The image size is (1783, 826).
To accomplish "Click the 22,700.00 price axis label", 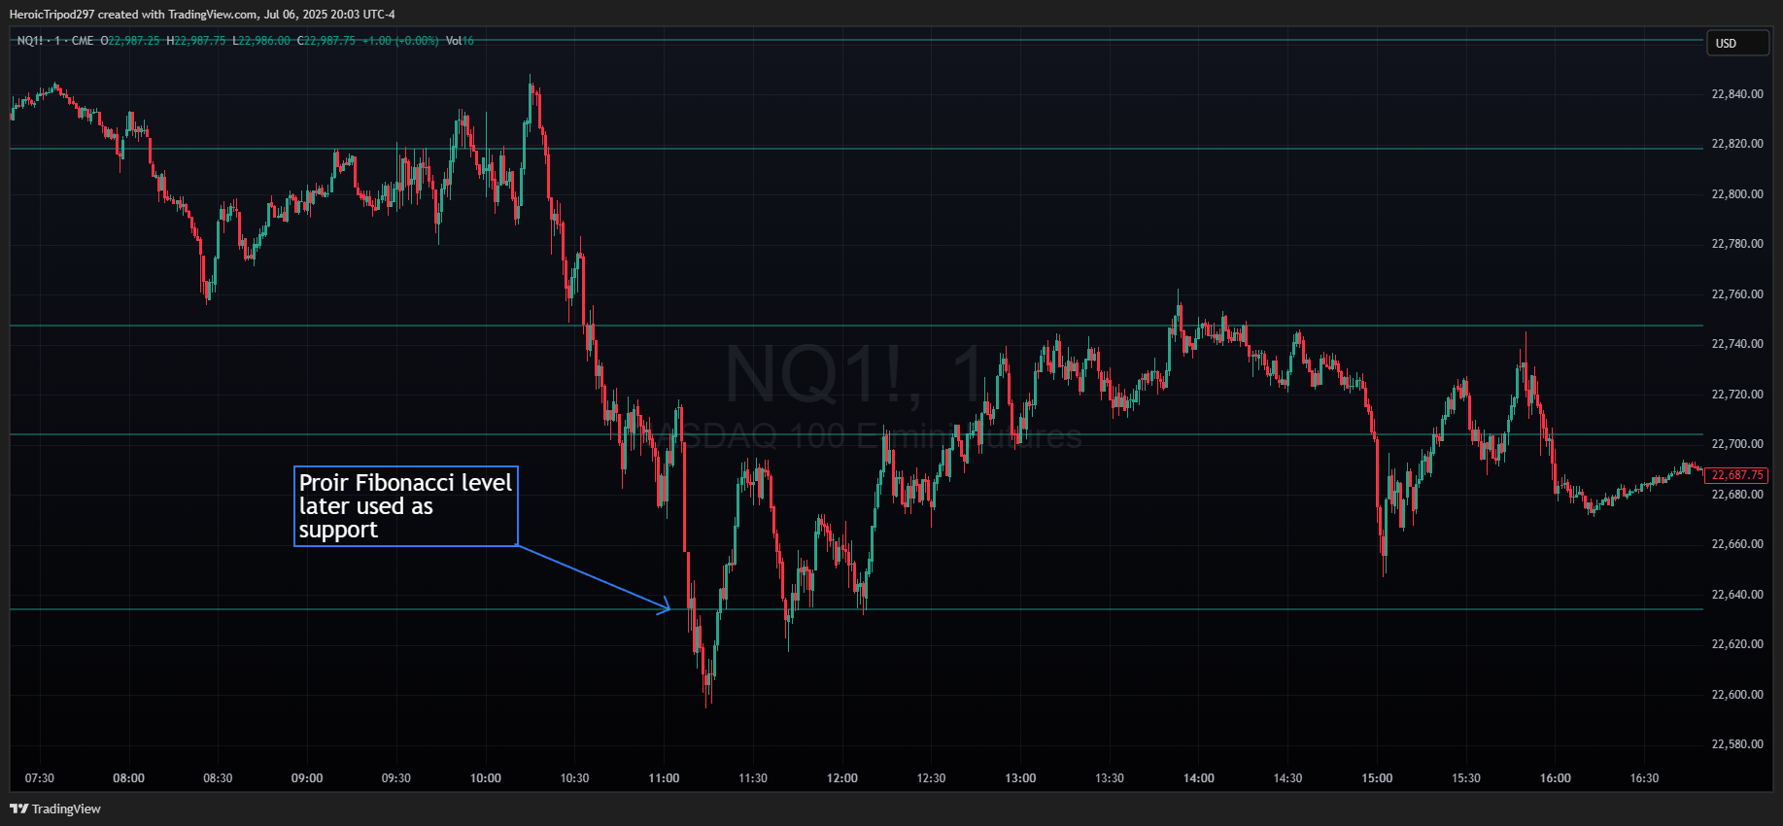I will pyautogui.click(x=1737, y=444).
